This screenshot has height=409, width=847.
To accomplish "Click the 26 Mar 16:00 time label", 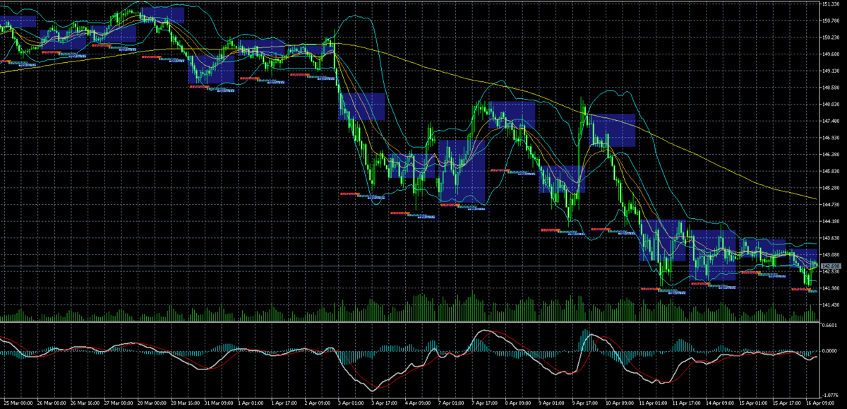I will tap(85, 403).
